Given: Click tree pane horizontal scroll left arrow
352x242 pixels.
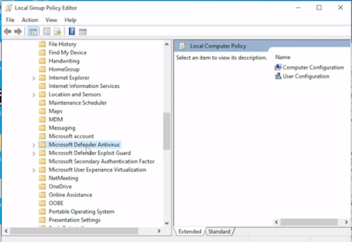Looking at the screenshot, I should [6, 231].
